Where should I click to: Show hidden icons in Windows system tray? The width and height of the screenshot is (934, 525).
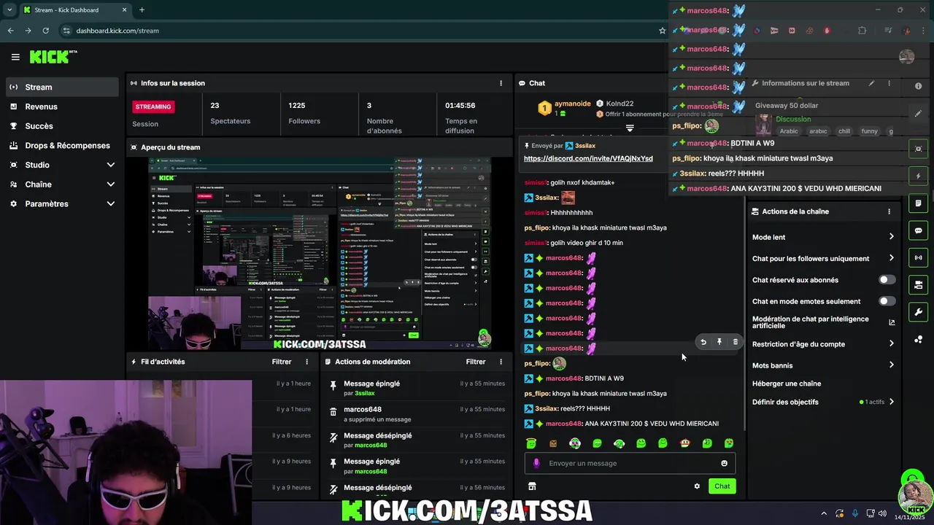824,513
